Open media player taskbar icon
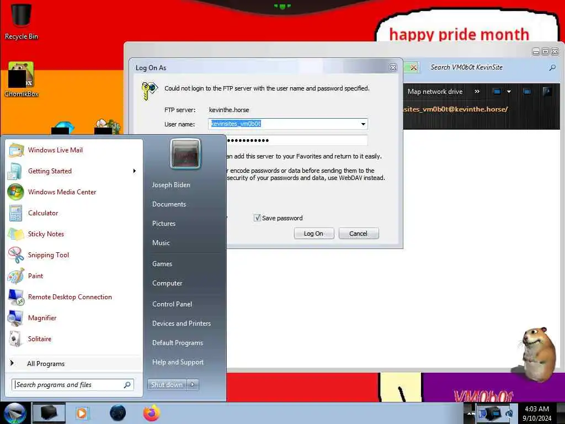The height and width of the screenshot is (424, 565). [82, 413]
